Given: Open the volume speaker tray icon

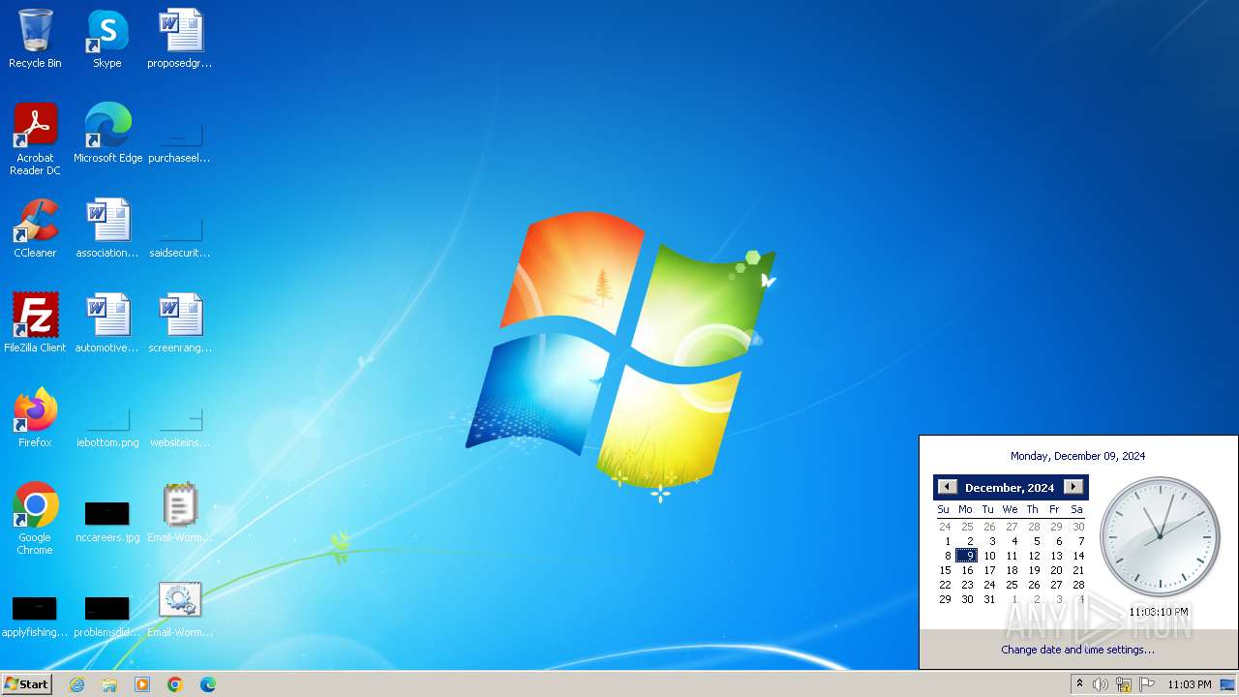Looking at the screenshot, I should pyautogui.click(x=1101, y=684).
